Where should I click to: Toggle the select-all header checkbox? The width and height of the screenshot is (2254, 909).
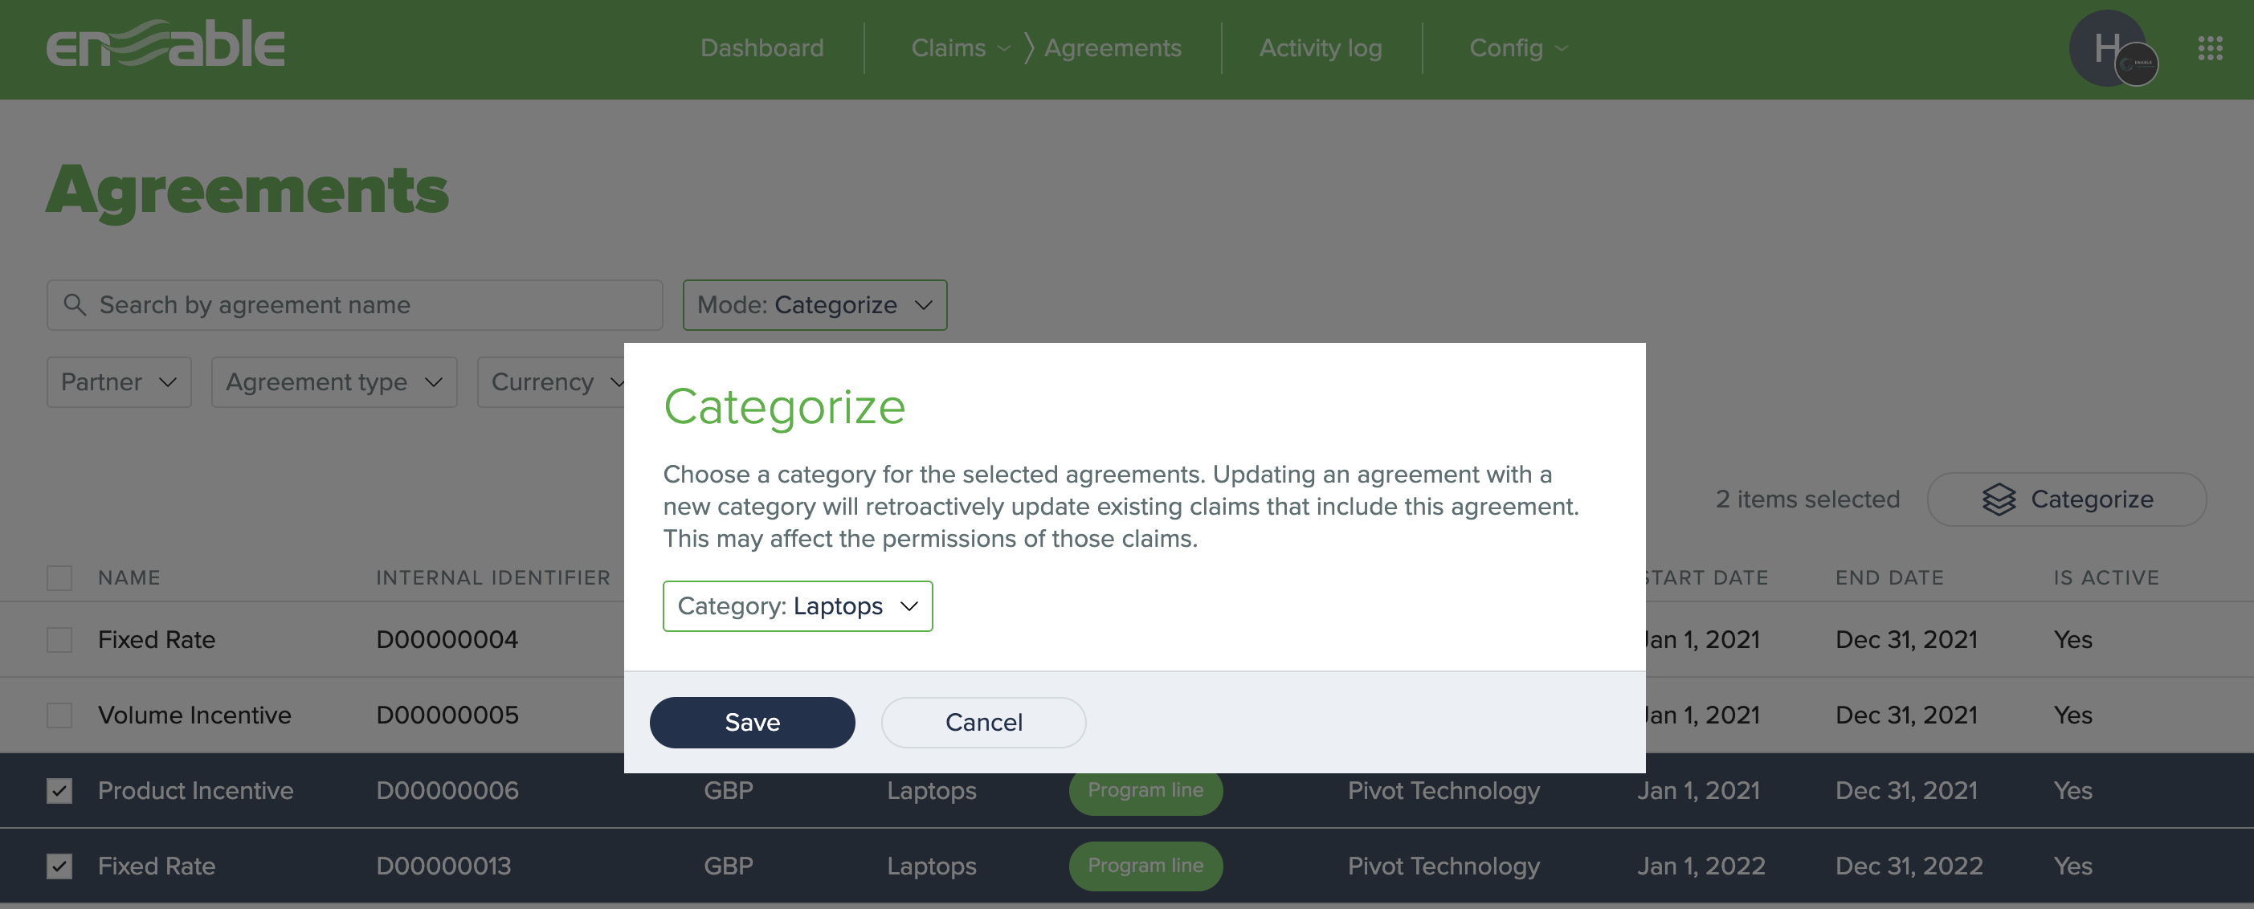click(59, 577)
